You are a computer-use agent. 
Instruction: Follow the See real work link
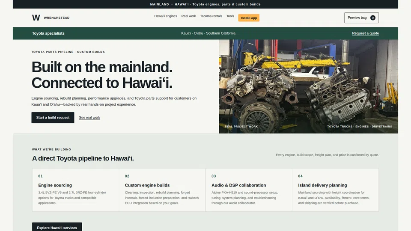point(89,118)
